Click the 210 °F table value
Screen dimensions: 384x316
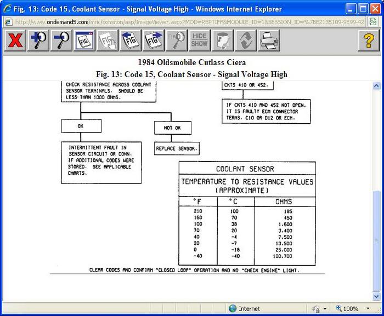point(198,211)
